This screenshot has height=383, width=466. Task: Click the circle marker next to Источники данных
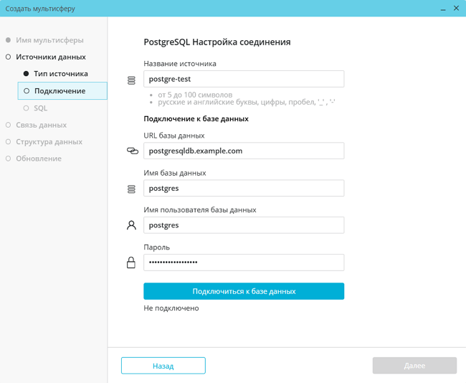[9, 57]
